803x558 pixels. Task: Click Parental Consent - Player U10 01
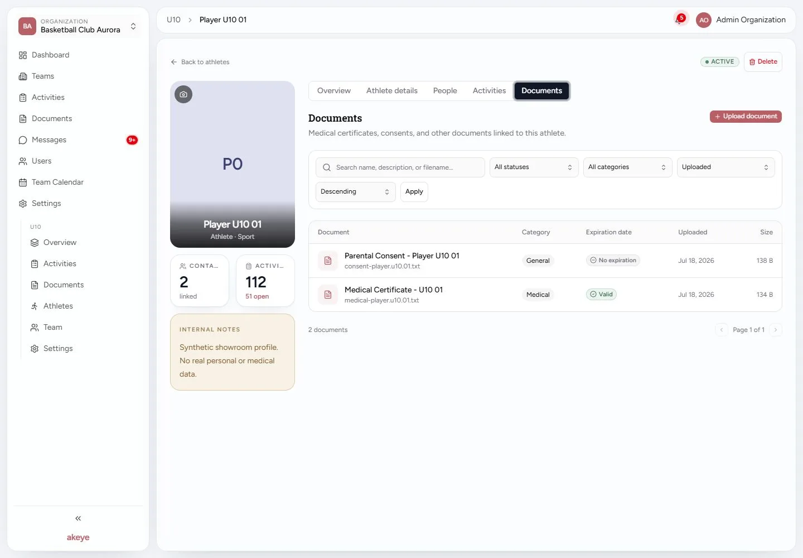click(402, 256)
